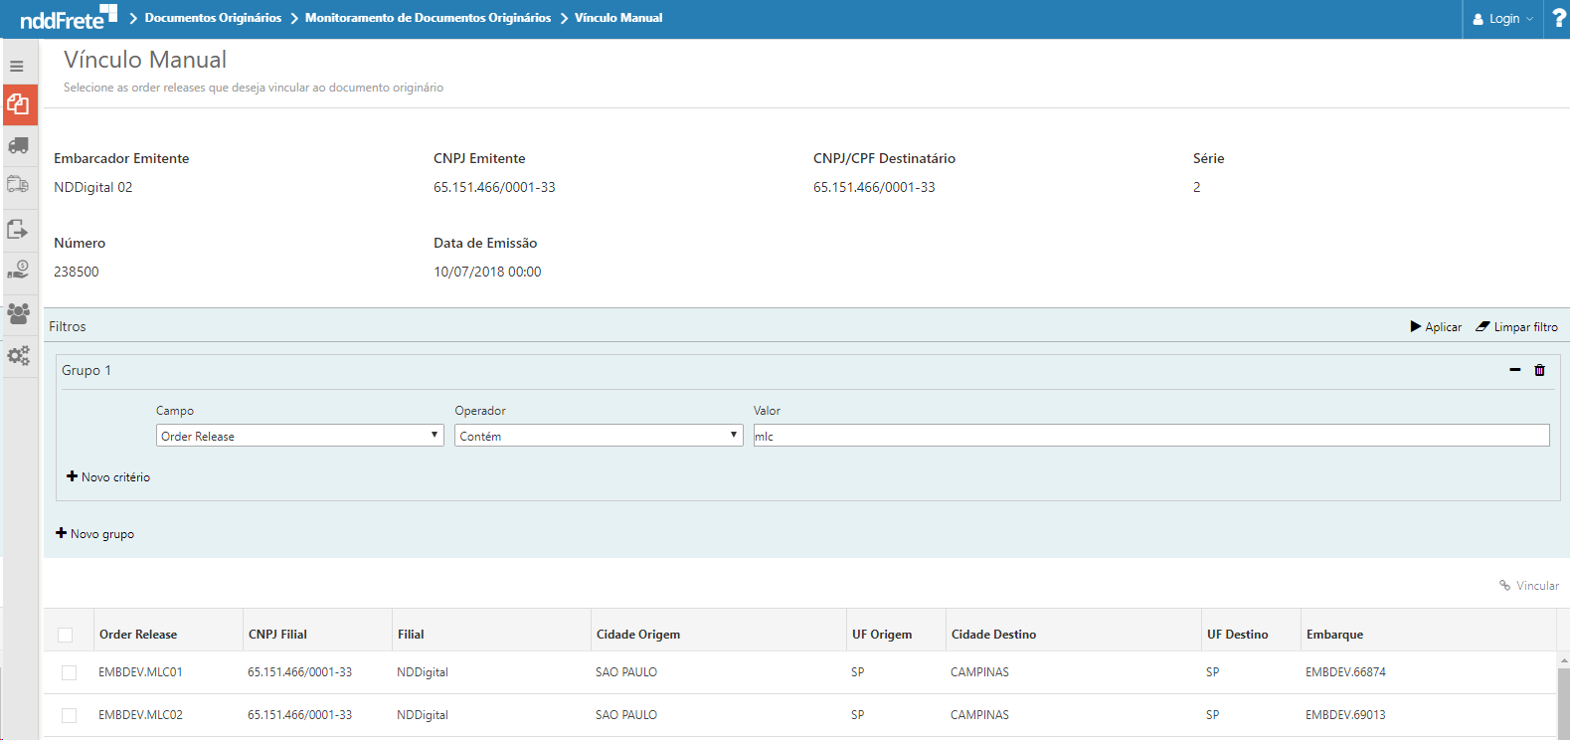Screen dimensions: 1570x740
Task: Navigate to Monitoramento de Documentos Originários breadcrumb
Action: (428, 18)
